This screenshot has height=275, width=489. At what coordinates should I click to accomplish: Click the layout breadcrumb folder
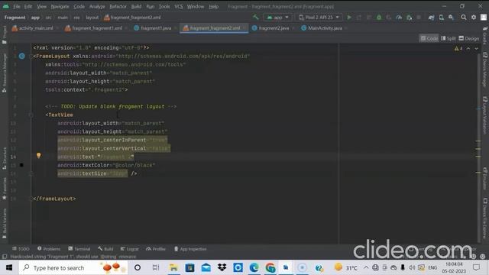[x=92, y=18]
